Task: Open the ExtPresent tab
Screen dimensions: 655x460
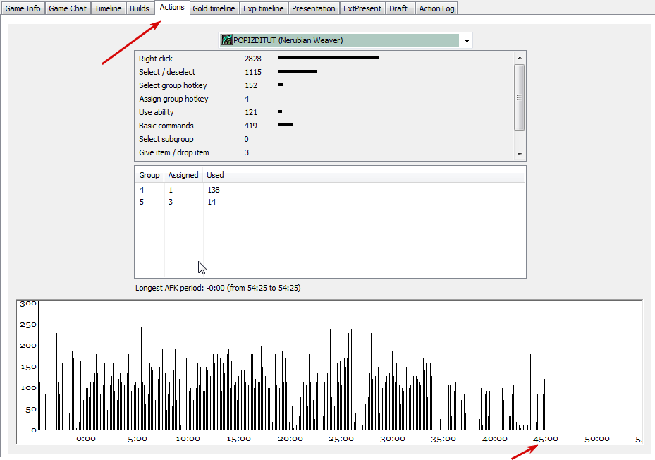Action: 362,8
